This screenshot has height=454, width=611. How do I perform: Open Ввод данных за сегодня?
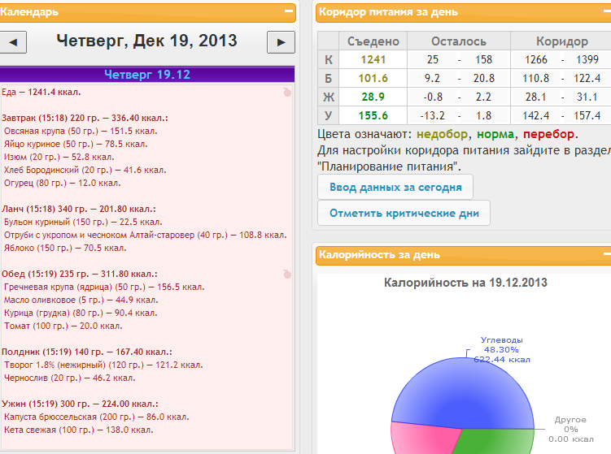coord(395,187)
